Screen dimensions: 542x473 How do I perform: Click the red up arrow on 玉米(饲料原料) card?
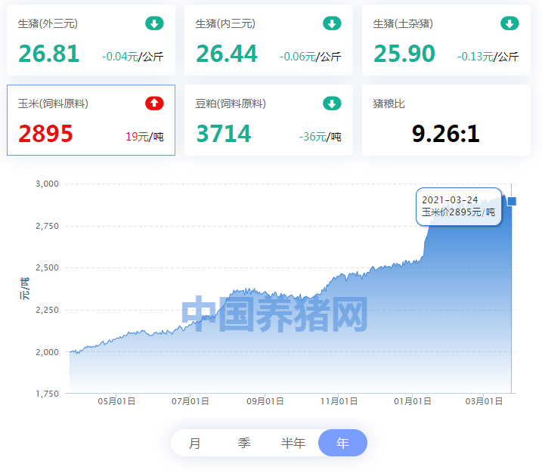(154, 104)
